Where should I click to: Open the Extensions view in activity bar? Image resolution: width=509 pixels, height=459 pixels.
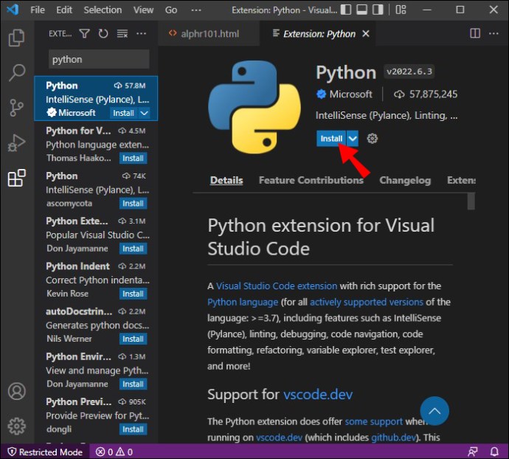[16, 178]
